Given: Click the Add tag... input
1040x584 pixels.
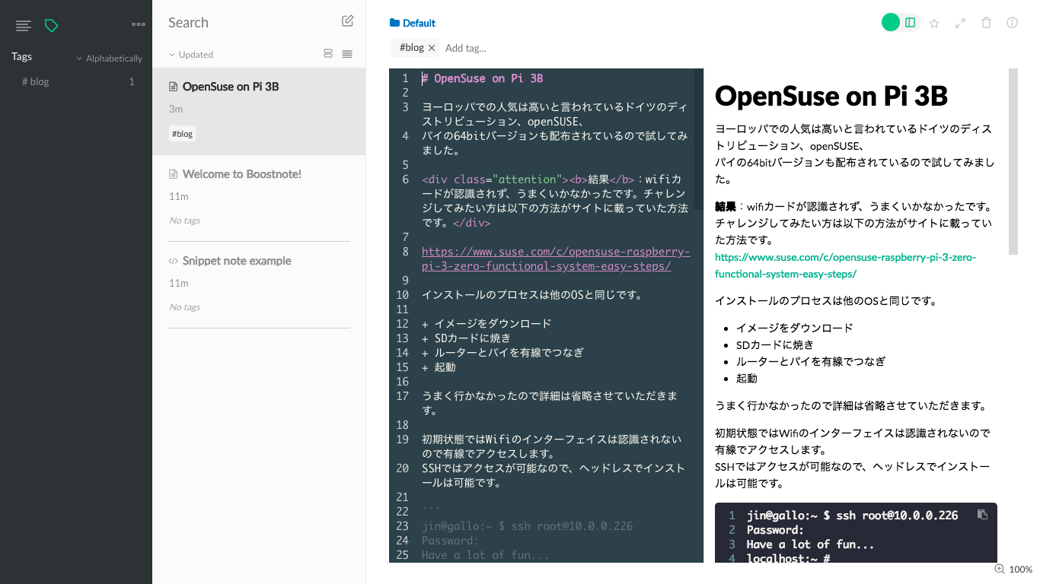Looking at the screenshot, I should pos(466,48).
